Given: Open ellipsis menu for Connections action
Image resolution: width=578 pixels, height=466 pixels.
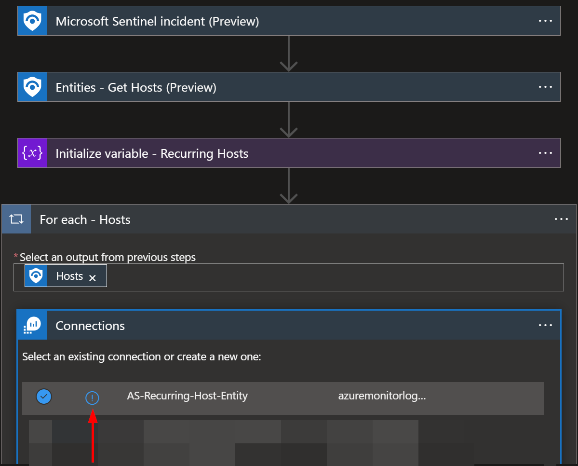Looking at the screenshot, I should tap(545, 325).
